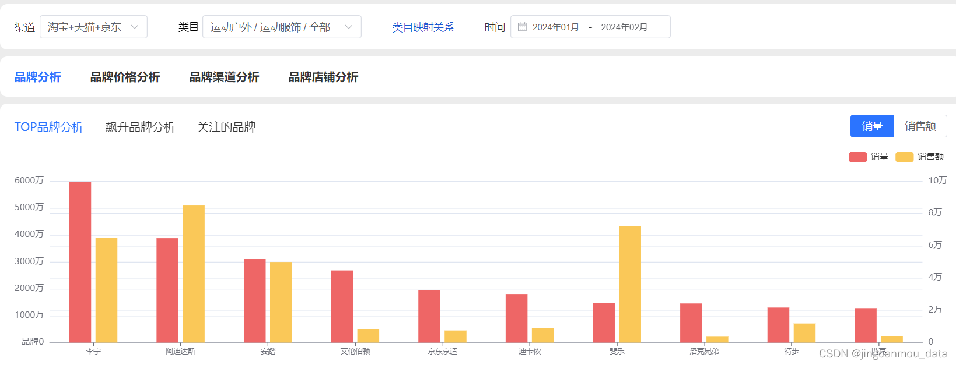956x365 pixels.
Task: Click the left axis value 3000万
Action: coord(29,261)
